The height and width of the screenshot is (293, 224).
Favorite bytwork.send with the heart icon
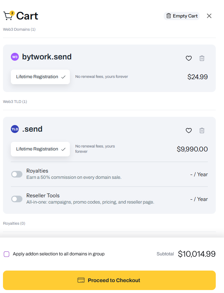(189, 58)
